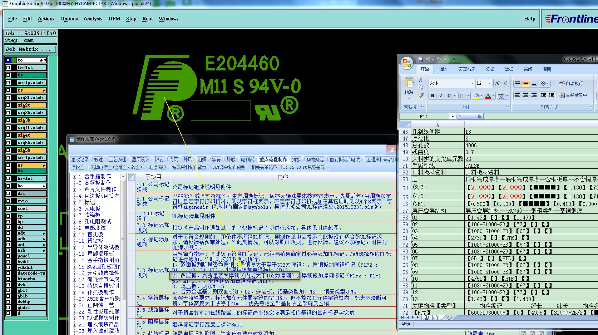
Task: Decrease the font size with the small A
Action: [x=505, y=83]
